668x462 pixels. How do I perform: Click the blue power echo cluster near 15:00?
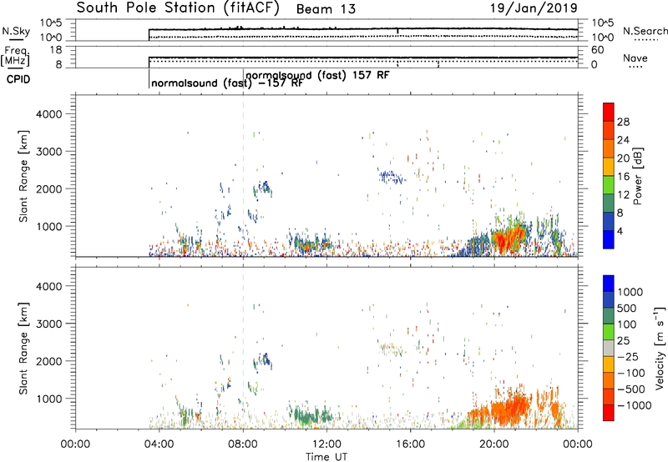click(390, 177)
